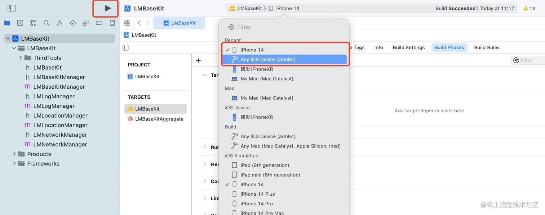This screenshot has width=545, height=215.
Task: Switch to the Build Rules tab
Action: 487,47
